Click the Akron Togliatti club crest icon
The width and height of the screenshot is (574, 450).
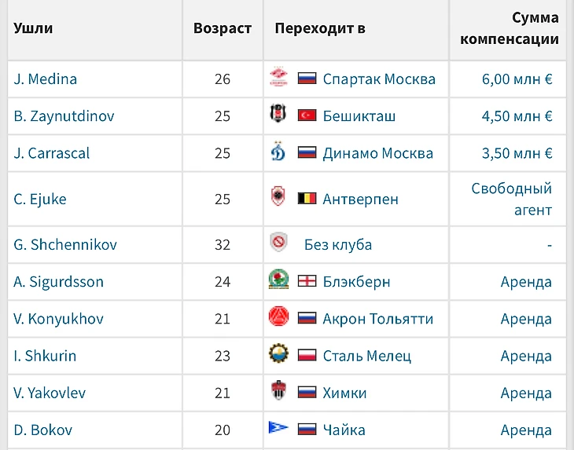[x=278, y=318]
